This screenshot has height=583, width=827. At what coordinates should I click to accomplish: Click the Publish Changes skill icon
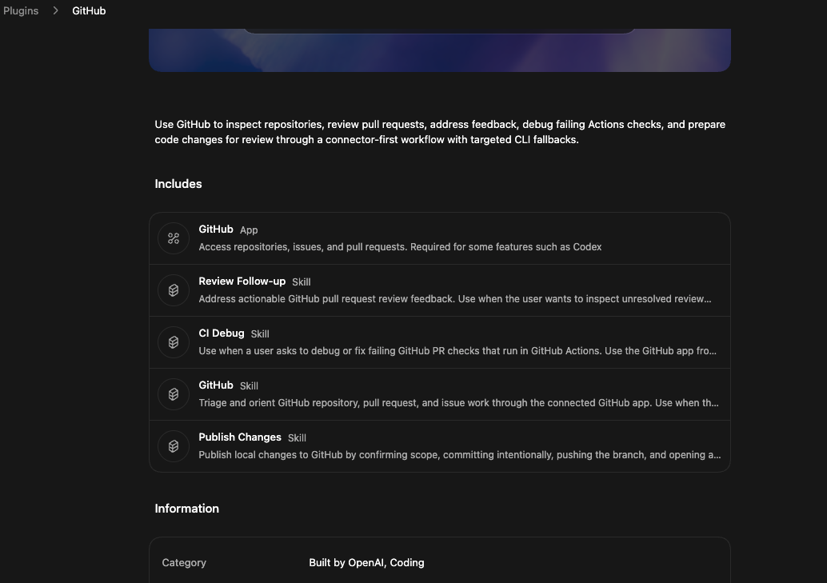tap(174, 446)
